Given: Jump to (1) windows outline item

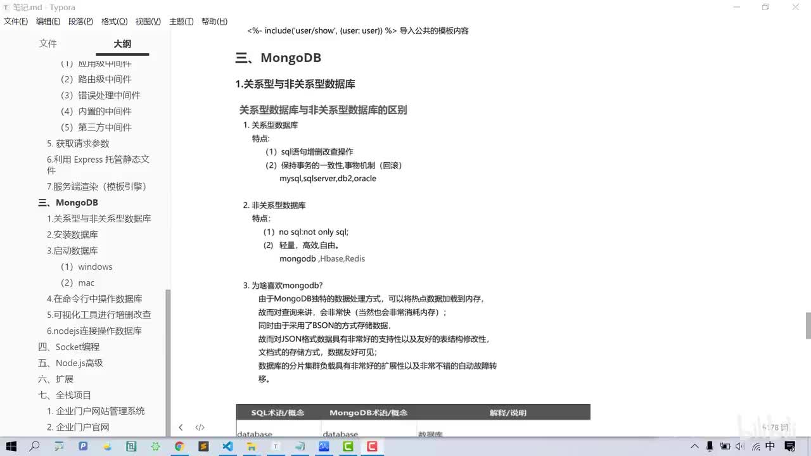Looking at the screenshot, I should (86, 267).
